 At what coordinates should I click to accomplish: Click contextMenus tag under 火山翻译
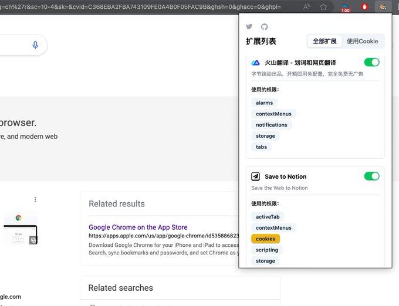pyautogui.click(x=273, y=114)
